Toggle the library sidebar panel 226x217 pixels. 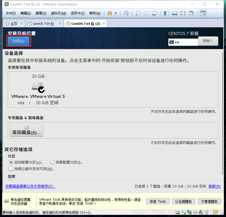[x=166, y=13]
